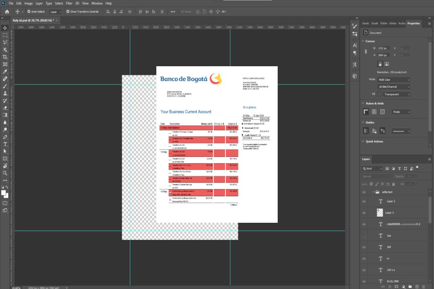Click the Home icon in options bar
The height and width of the screenshot is (289, 434).
tap(7, 12)
